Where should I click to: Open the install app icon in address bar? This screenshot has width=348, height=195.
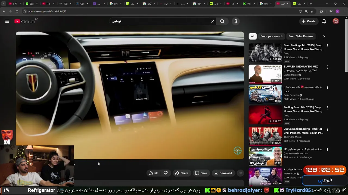pos(300,11)
